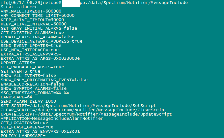Click the VNM_CONNECT_TIME_LIMIT=60000 entry
This screenshot has width=224, height=138.
[x=38, y=16]
